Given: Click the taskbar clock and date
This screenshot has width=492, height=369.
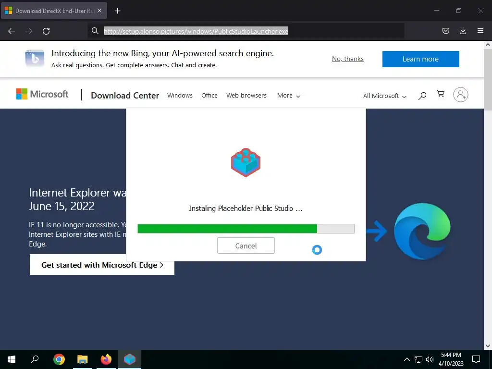Looking at the screenshot, I should [451, 359].
